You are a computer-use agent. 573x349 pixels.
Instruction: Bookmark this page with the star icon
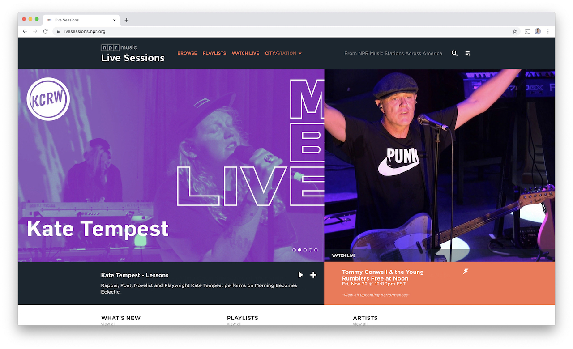(515, 31)
